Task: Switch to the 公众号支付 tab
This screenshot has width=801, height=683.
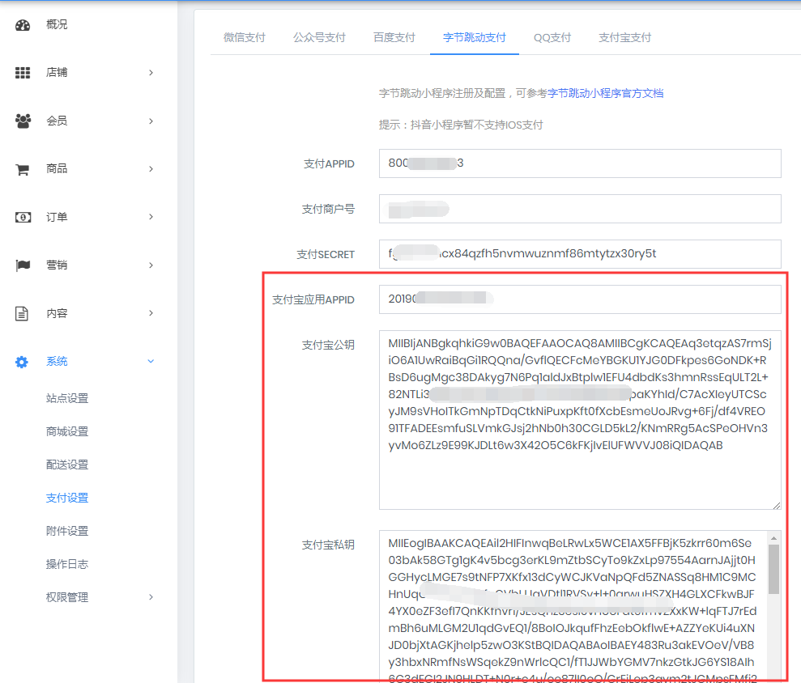Action: (319, 37)
